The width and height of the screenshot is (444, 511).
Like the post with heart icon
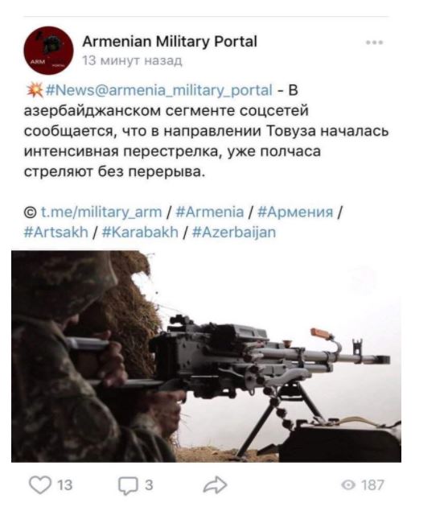pyautogui.click(x=40, y=484)
